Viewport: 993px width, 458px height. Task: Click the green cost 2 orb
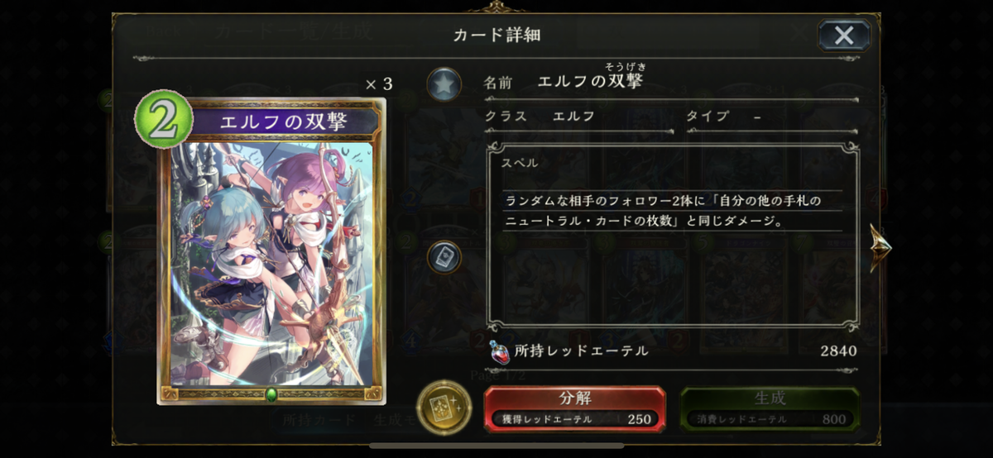(x=163, y=120)
